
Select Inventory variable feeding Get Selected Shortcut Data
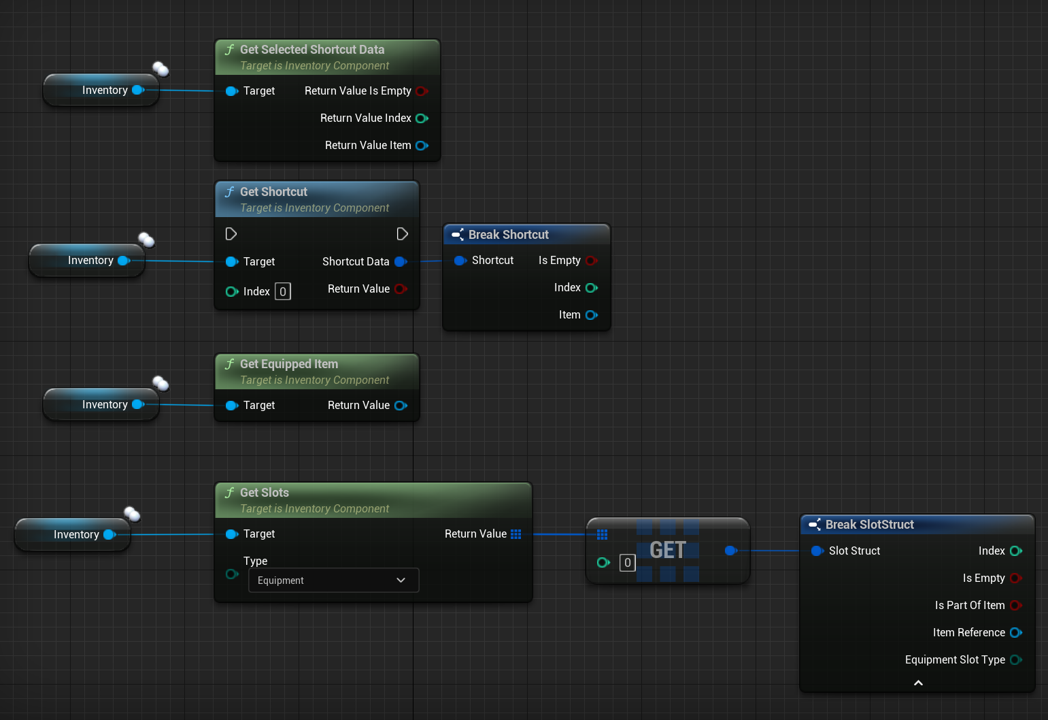[x=101, y=91]
